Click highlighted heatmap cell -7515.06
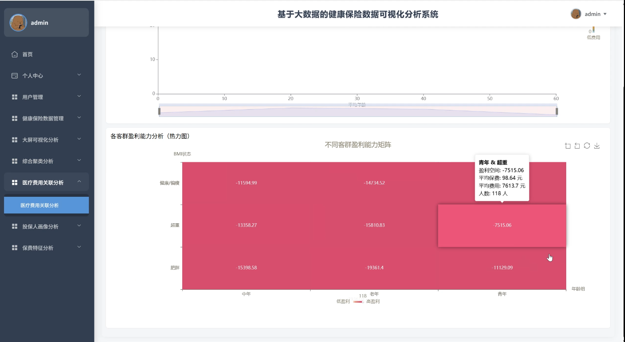The height and width of the screenshot is (342, 625). pos(502,225)
